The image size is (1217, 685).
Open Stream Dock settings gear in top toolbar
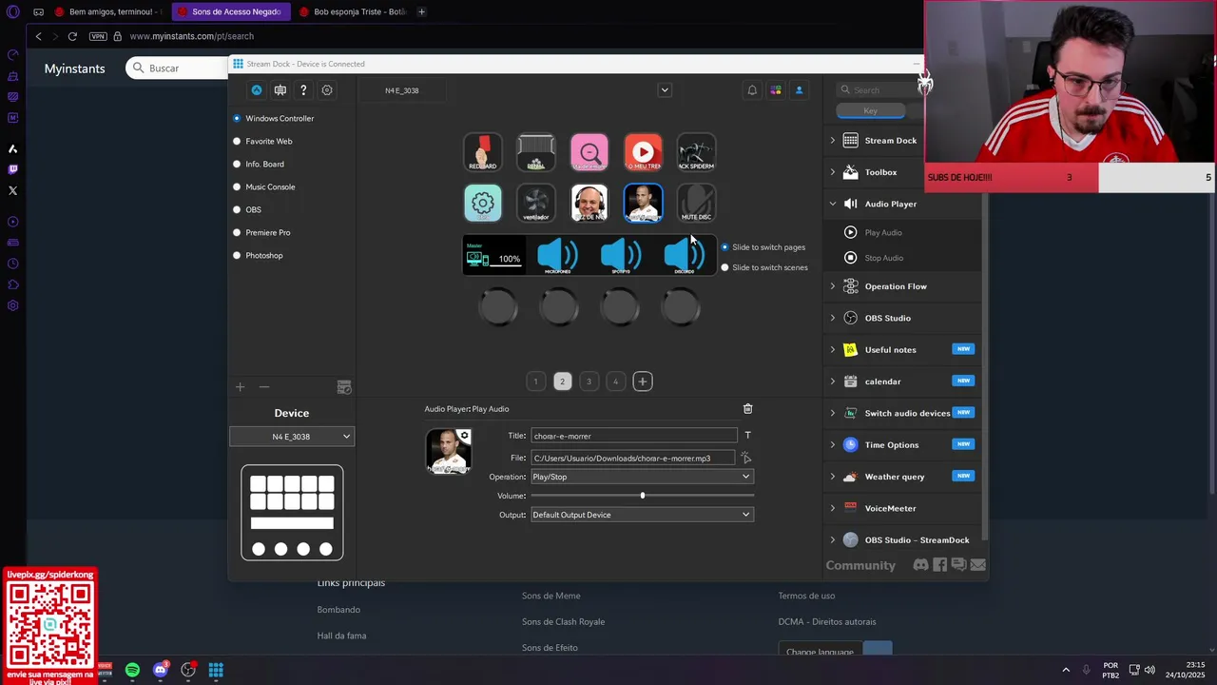coord(327,90)
